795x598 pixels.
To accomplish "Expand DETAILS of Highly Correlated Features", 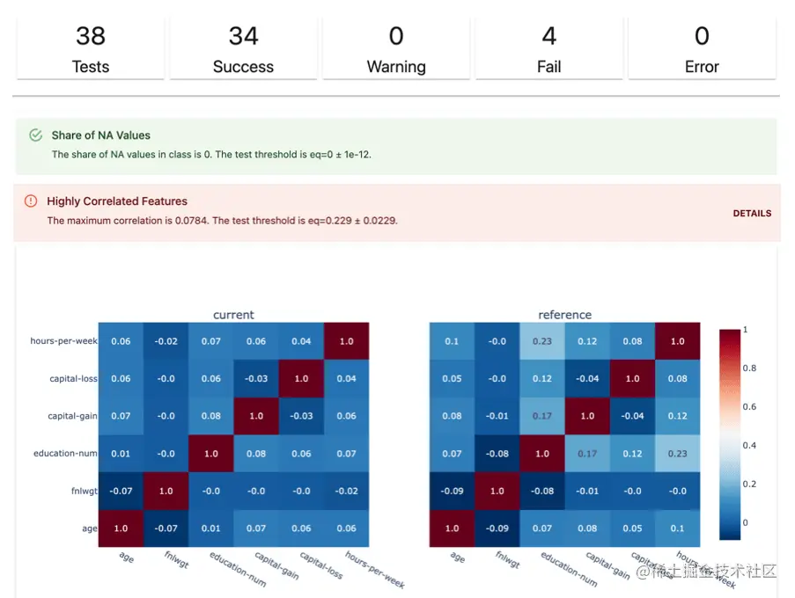I will tap(752, 214).
